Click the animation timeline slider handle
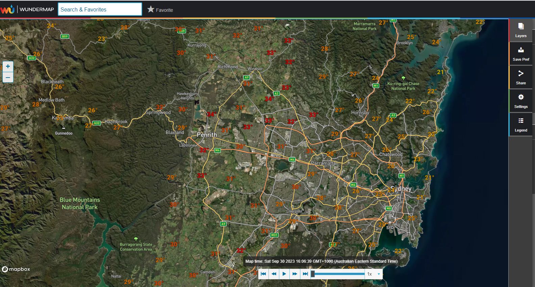Image resolution: width=535 pixels, height=287 pixels. pyautogui.click(x=313, y=274)
